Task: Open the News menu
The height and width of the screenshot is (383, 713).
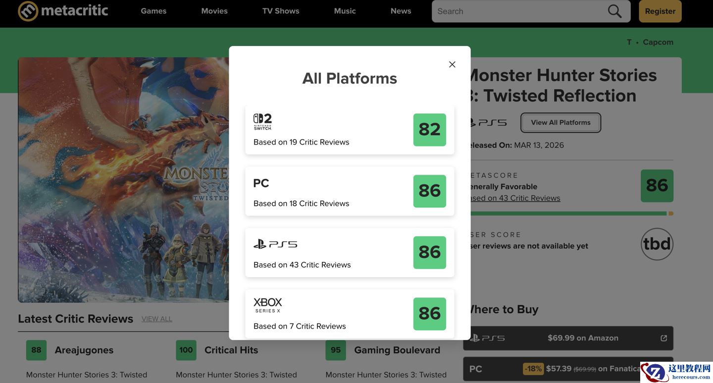Action: click(401, 11)
